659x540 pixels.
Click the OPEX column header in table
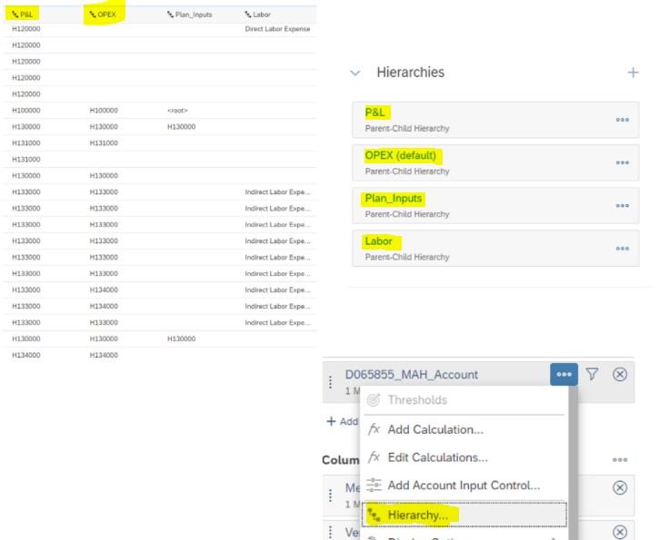[104, 15]
